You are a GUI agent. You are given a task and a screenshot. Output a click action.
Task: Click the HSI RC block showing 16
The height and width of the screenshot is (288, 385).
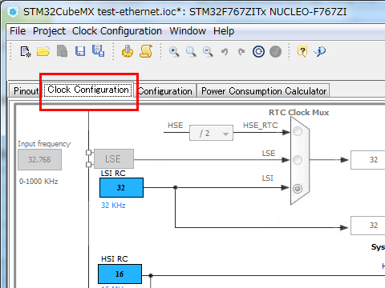point(120,274)
